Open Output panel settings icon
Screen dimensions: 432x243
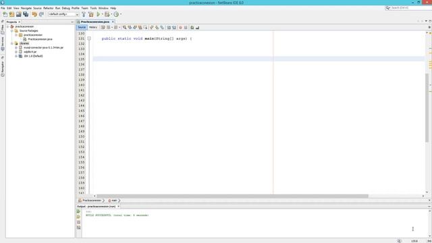[x=78, y=227]
